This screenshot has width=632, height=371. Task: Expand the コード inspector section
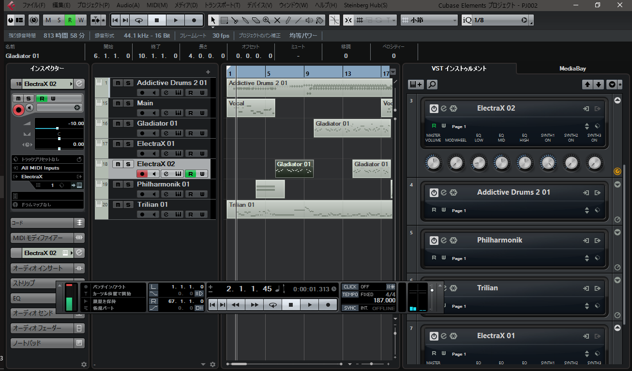click(42, 223)
